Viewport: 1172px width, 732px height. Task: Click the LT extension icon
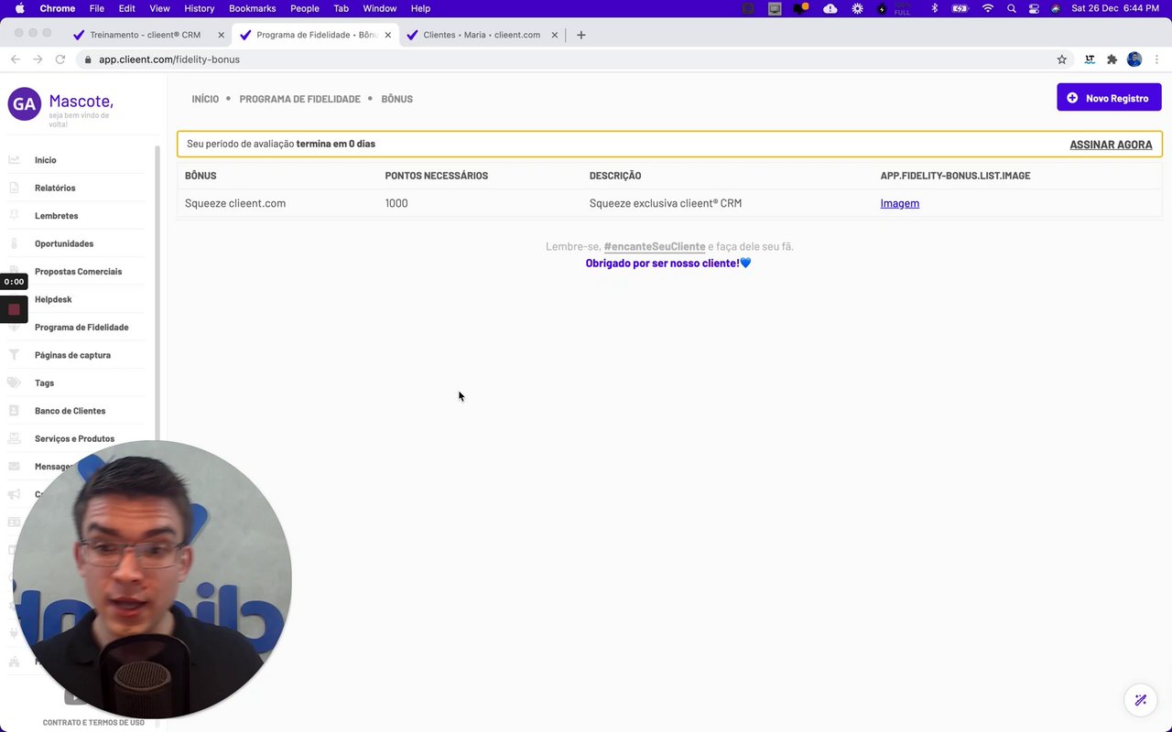[1090, 59]
